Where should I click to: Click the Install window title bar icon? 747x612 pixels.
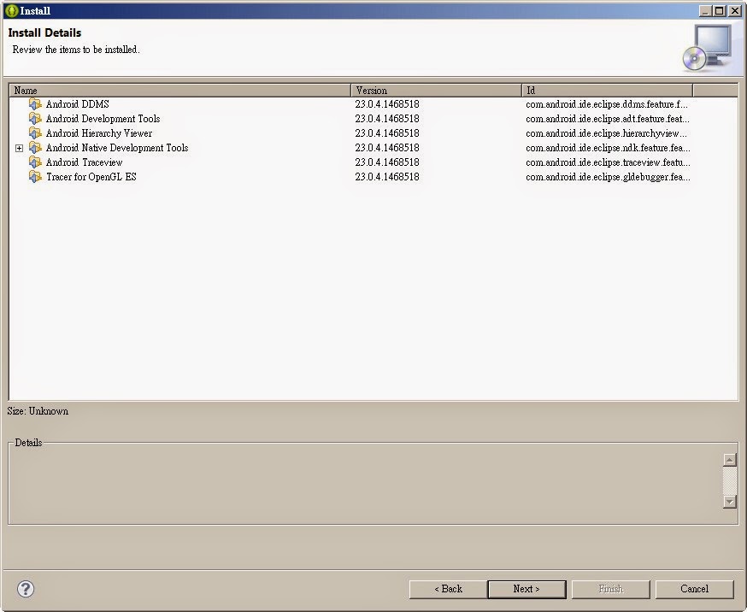point(11,10)
